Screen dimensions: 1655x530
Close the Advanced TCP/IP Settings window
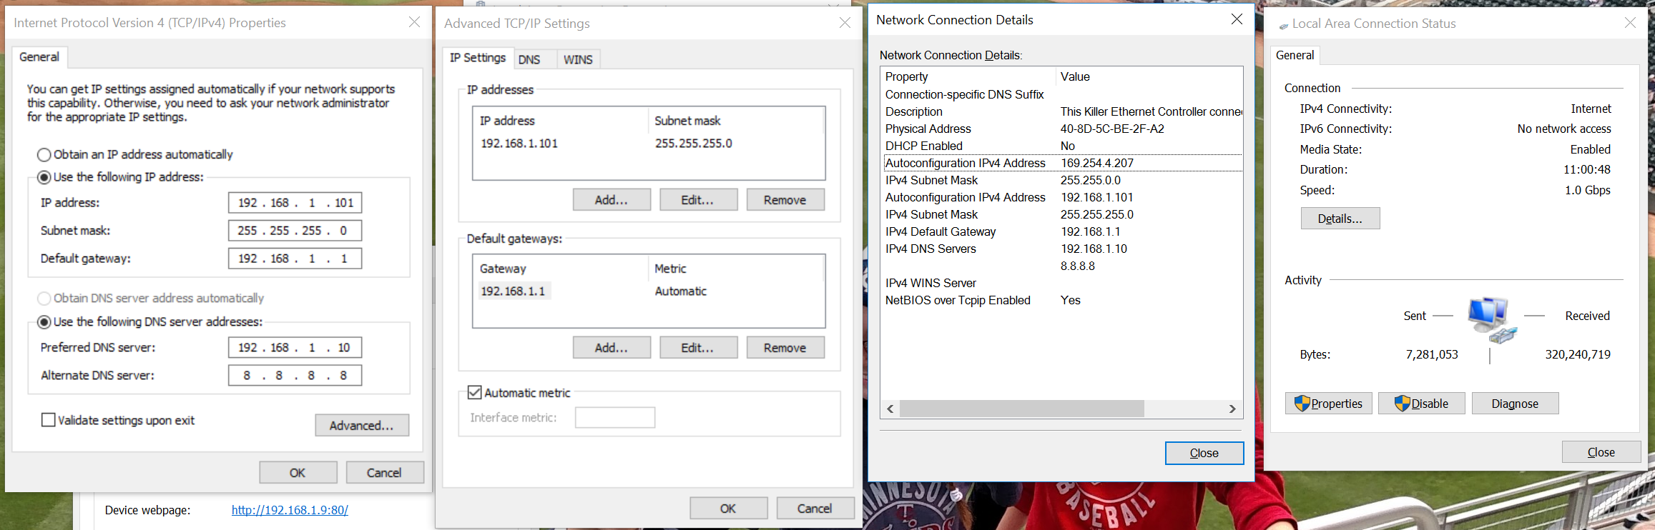845,23
